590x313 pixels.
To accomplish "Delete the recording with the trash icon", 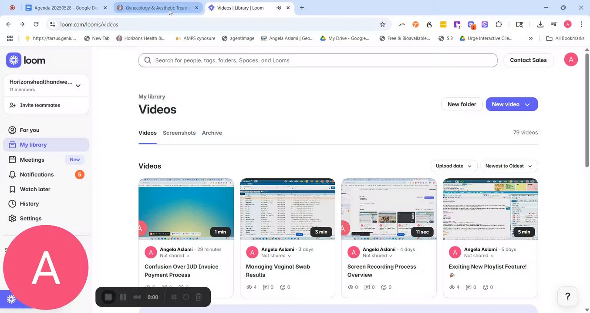I will point(199,297).
